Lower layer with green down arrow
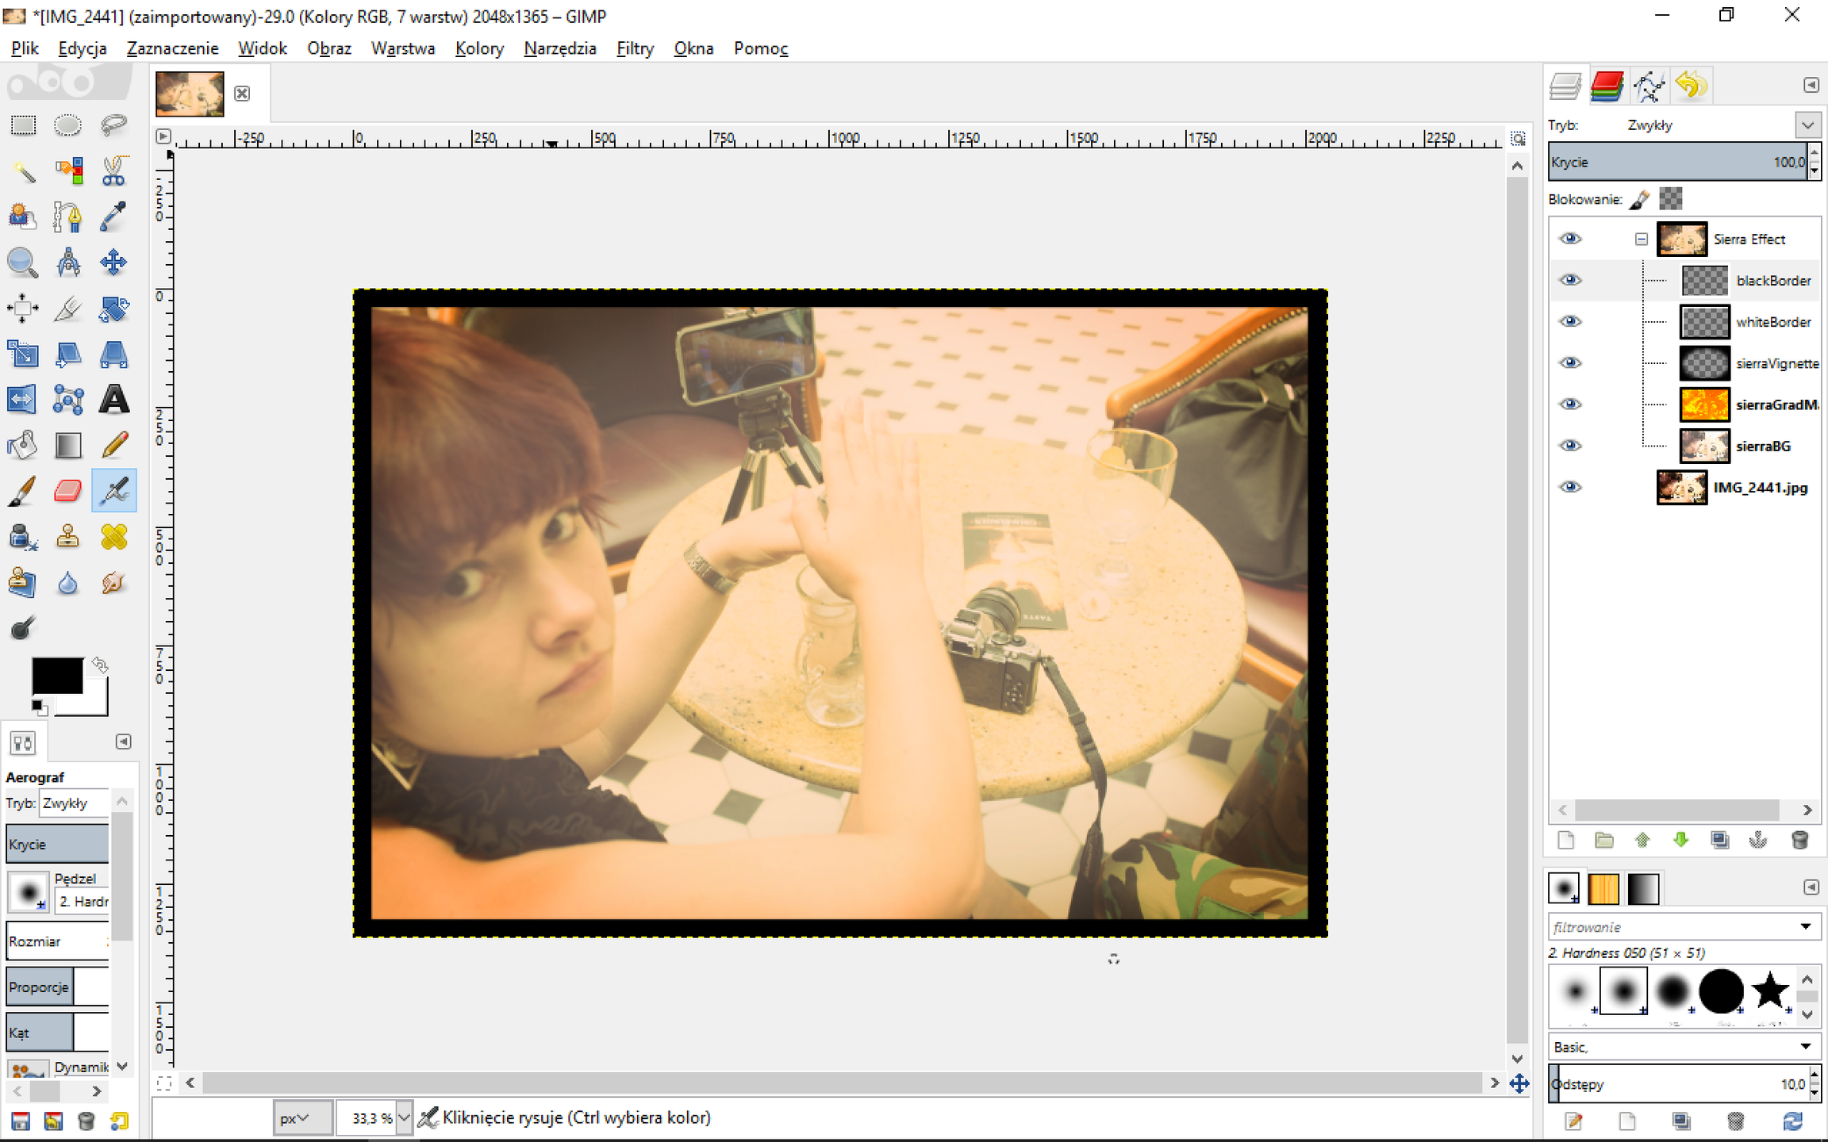Image resolution: width=1828 pixels, height=1142 pixels. (1680, 841)
